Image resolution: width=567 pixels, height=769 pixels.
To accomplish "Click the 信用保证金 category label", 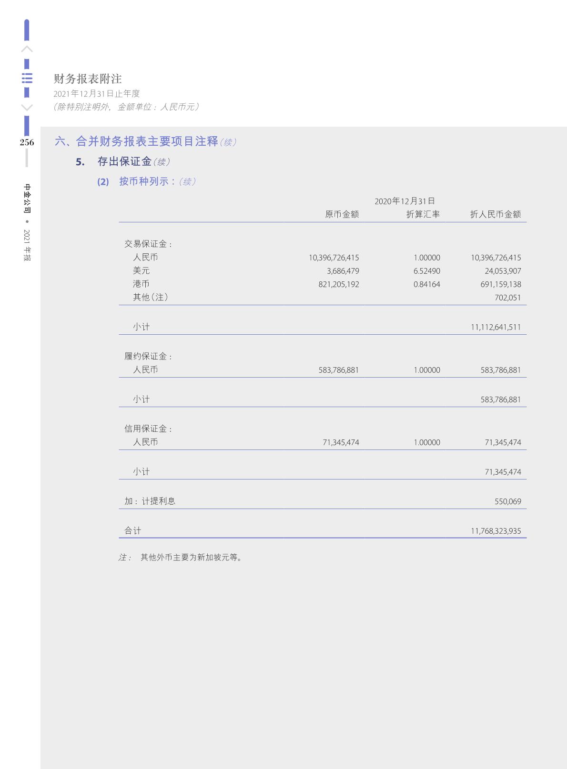I will [x=148, y=429].
